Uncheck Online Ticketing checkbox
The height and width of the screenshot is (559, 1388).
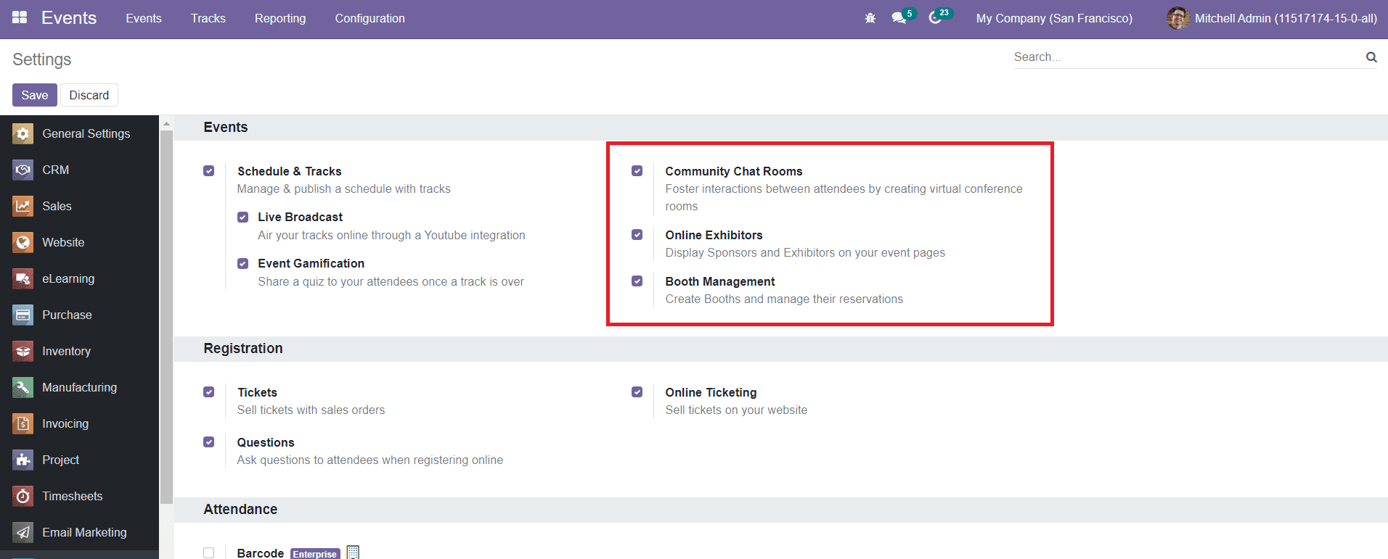[x=637, y=392]
